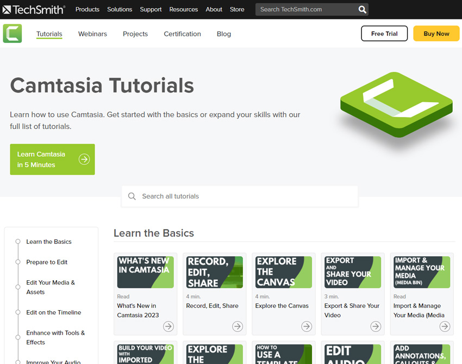Select the Prepare to Edit sidebar bullet

18,262
